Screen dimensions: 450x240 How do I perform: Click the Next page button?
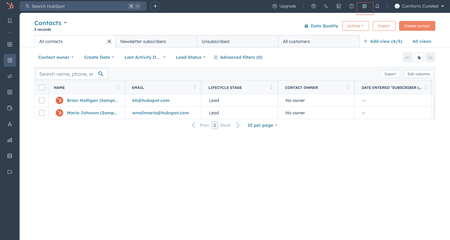230,125
